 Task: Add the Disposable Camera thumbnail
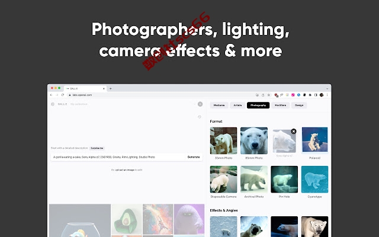[x=224, y=180]
